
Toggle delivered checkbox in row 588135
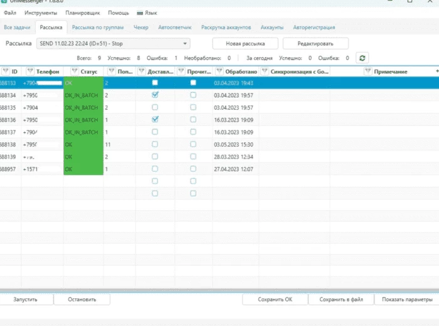[155, 107]
